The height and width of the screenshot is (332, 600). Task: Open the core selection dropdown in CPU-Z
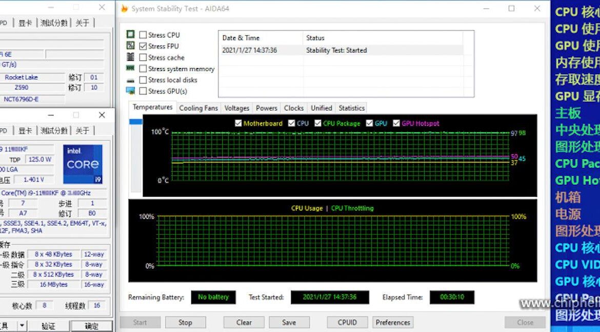[x=21, y=326]
